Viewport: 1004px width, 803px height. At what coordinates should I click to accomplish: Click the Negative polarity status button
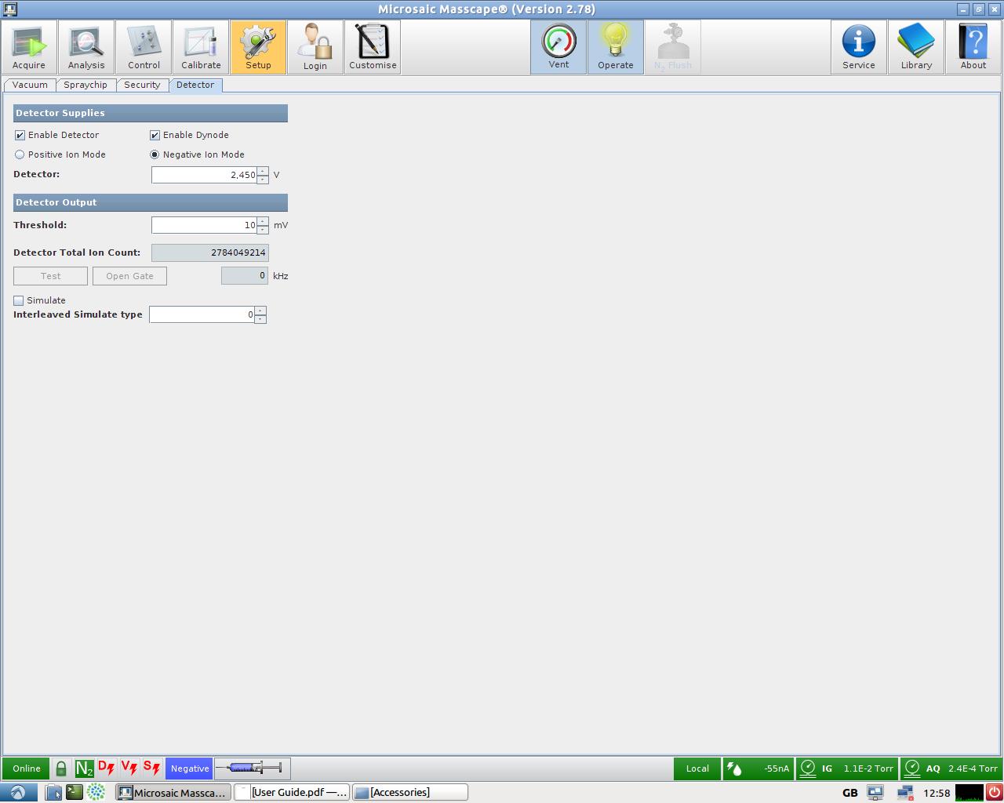coord(190,768)
